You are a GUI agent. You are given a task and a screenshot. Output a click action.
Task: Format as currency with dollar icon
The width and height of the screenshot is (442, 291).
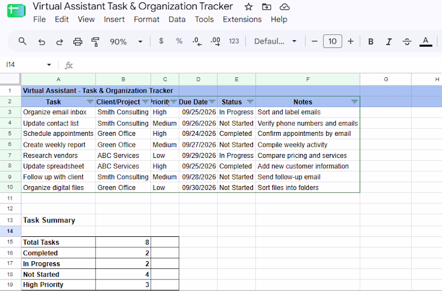(161, 41)
